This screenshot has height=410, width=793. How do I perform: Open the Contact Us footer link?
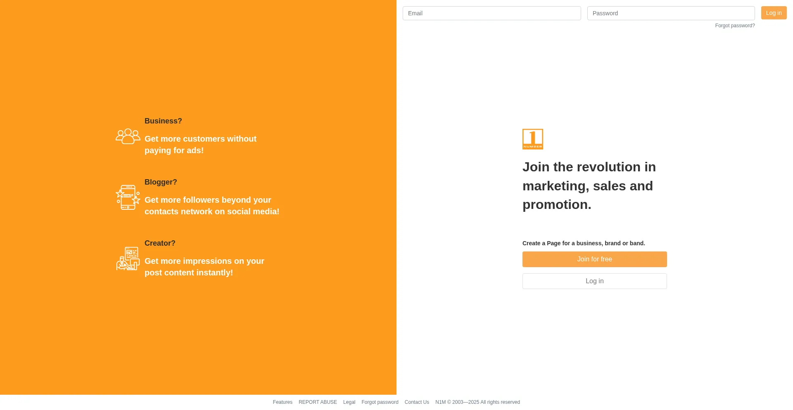[x=417, y=402]
